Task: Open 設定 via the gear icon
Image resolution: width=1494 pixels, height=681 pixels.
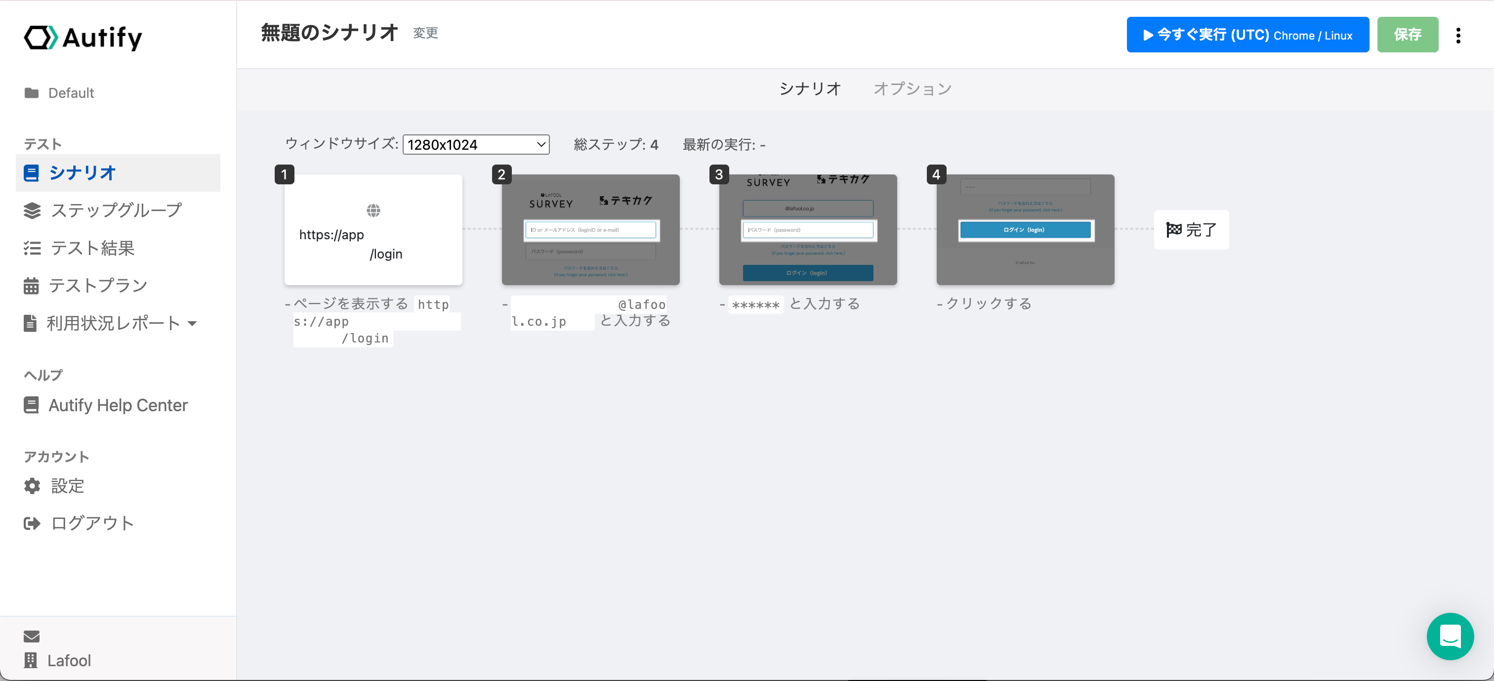Action: pos(32,486)
